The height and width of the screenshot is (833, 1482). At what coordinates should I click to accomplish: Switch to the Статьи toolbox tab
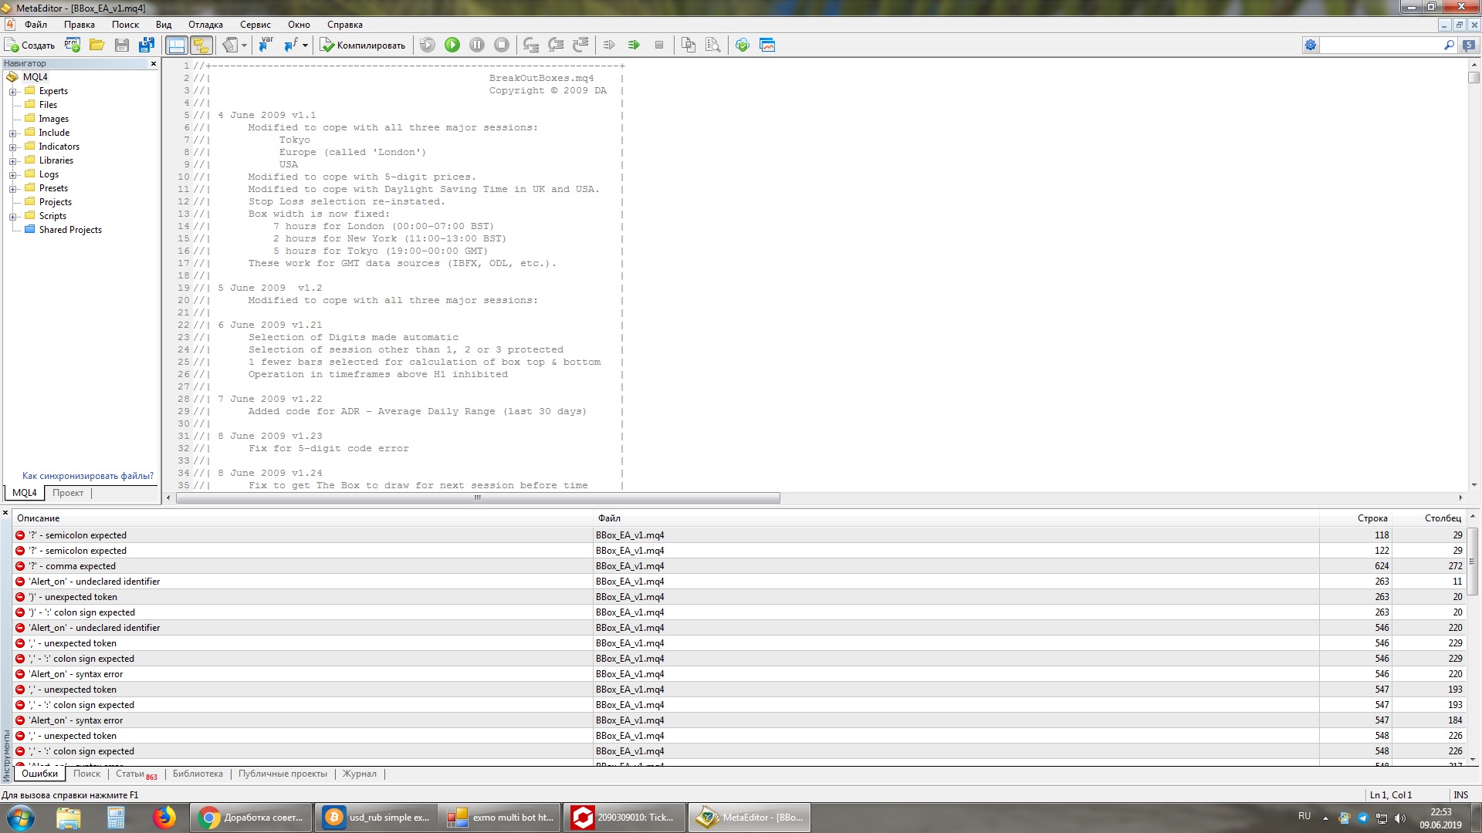[x=135, y=774]
